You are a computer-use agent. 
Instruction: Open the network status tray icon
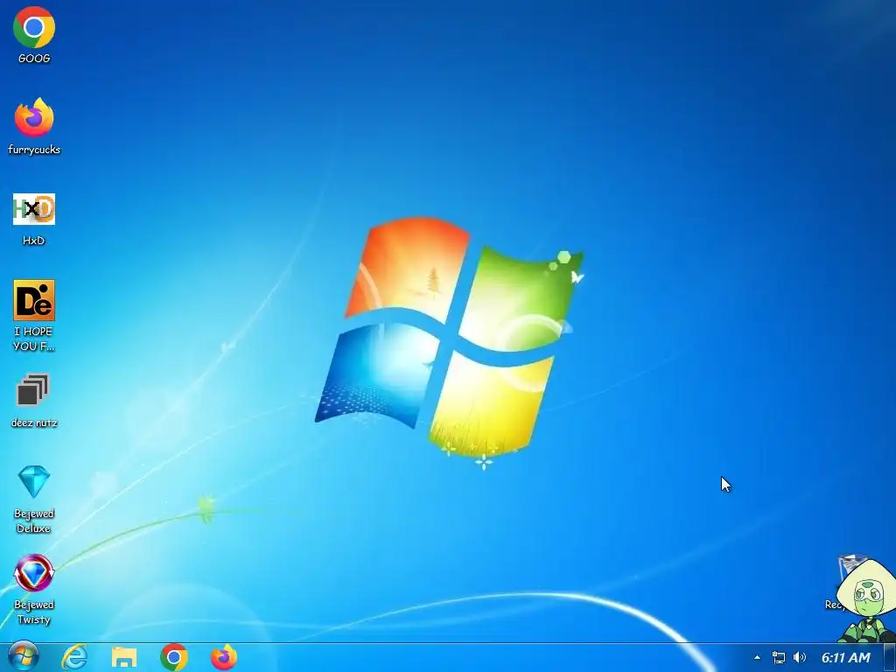click(778, 658)
